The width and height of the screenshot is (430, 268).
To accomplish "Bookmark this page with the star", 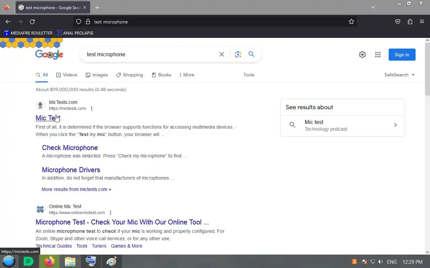I will click(351, 22).
